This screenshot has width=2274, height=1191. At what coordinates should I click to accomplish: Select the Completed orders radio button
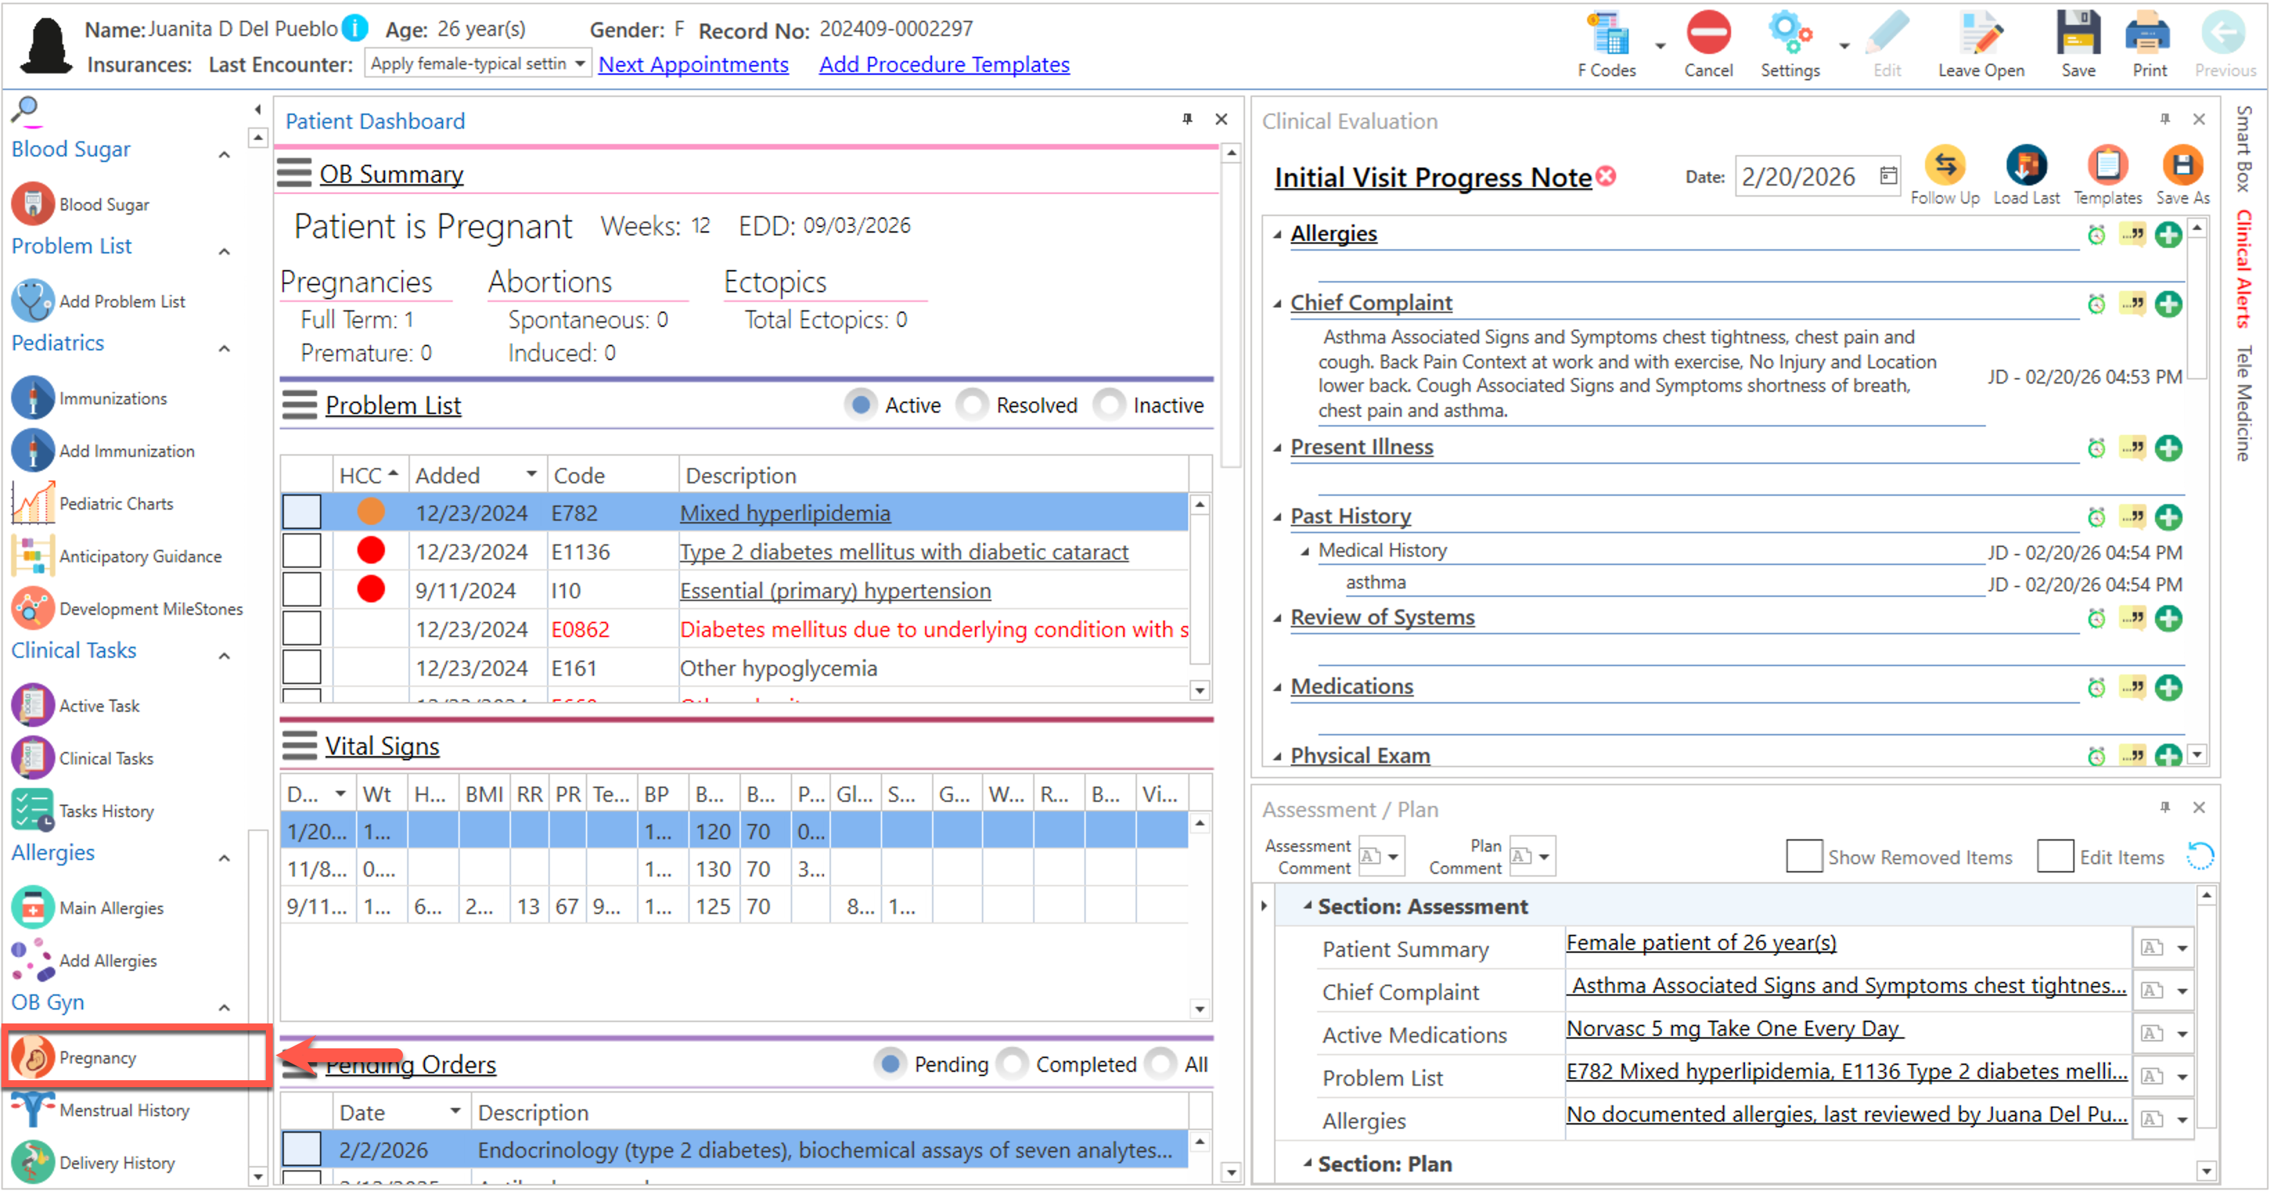1012,1064
